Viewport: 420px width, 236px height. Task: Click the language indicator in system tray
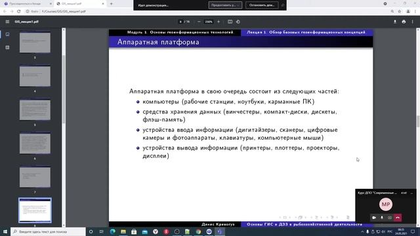(390, 231)
